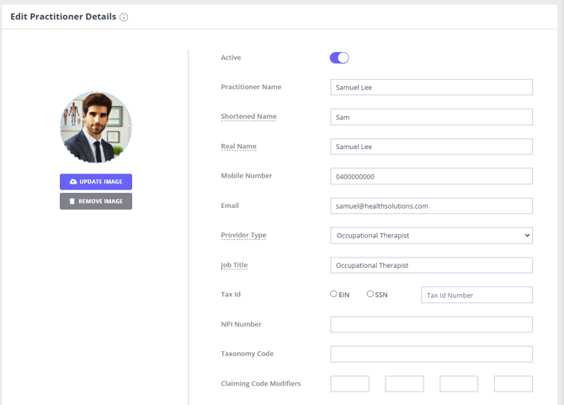Click the Email input field

pos(431,205)
